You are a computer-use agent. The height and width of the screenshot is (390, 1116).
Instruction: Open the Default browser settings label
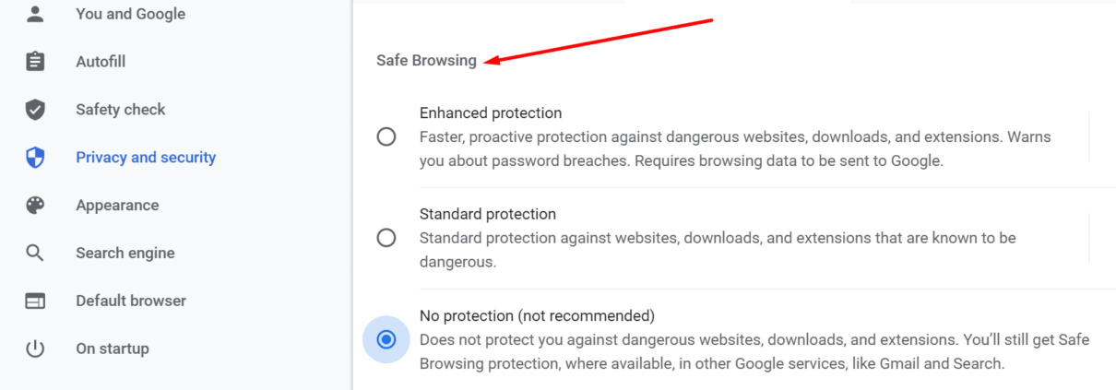[131, 301]
